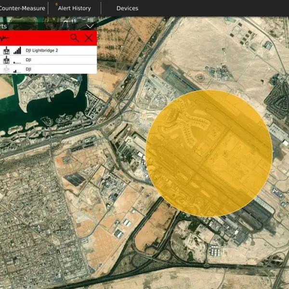Click the yellow circular zone on the map

(x=209, y=153)
